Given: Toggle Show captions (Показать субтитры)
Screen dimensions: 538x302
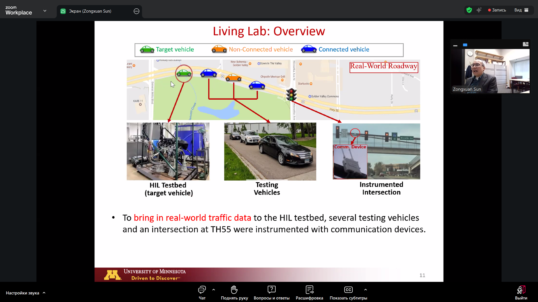Looking at the screenshot, I should [348, 292].
